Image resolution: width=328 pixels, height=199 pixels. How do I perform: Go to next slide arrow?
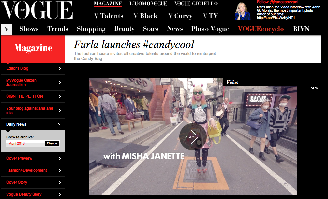312,139
